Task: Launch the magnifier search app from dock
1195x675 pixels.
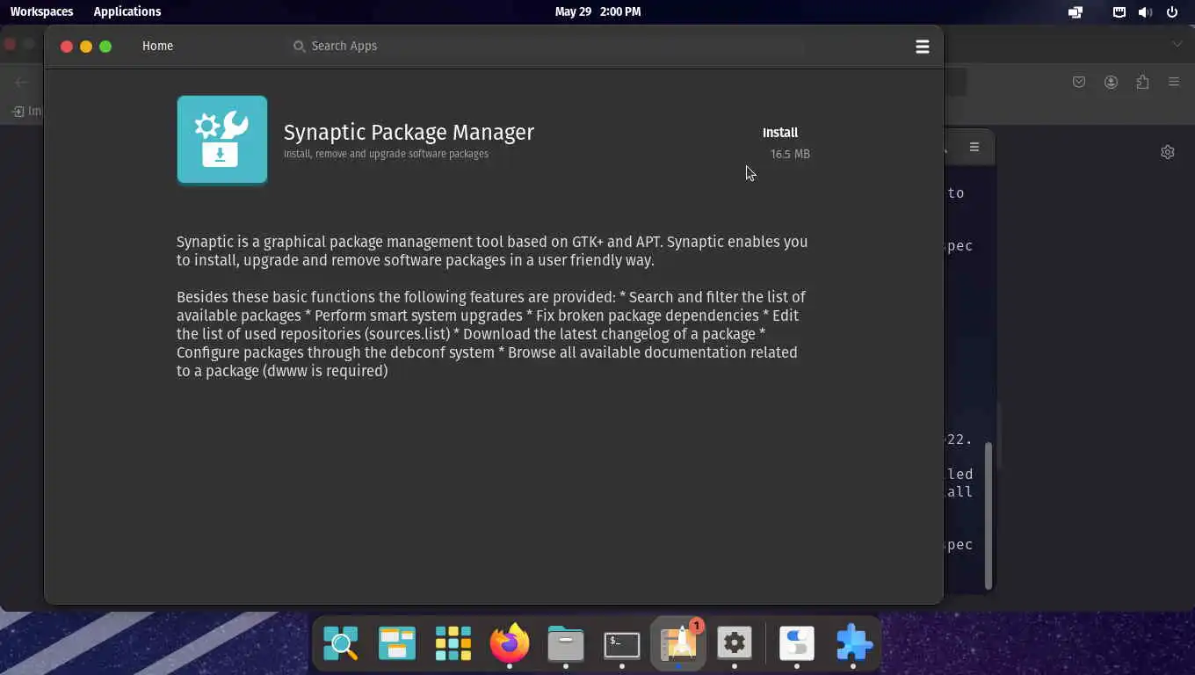Action: pyautogui.click(x=341, y=644)
